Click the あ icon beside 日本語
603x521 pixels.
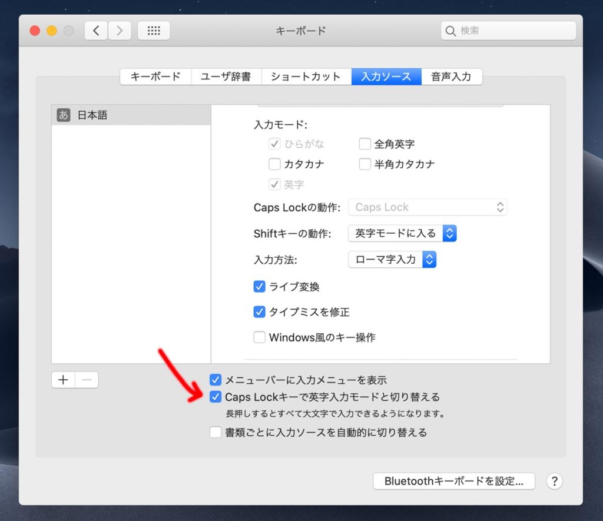[x=64, y=115]
